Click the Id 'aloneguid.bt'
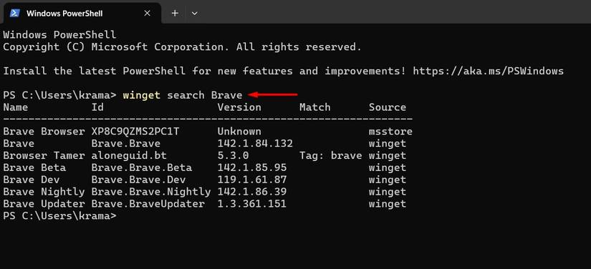 (x=129, y=155)
